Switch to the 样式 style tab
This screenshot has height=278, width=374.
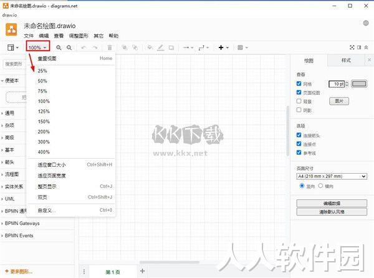coord(346,61)
